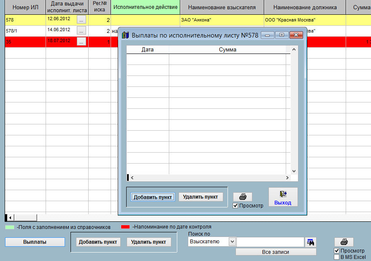Click the Дата выдачи исполнит. листа header
371x261 pixels.
67,7
